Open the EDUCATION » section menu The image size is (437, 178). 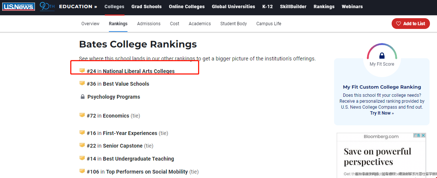(x=78, y=6)
